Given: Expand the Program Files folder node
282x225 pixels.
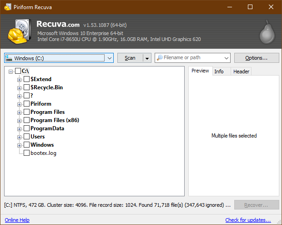Looking at the screenshot, I should [x=20, y=112].
